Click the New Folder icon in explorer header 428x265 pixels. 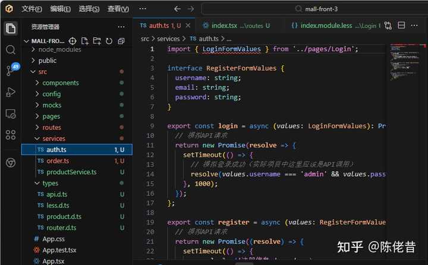click(x=97, y=41)
